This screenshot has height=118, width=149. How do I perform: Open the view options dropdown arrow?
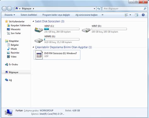pyautogui.click(x=130, y=15)
